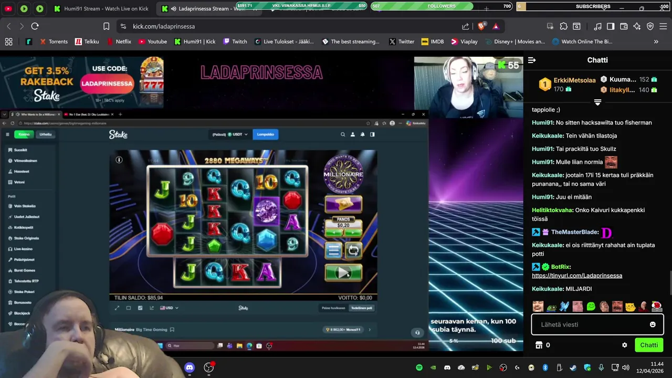Open the emoji picker in chat input
The height and width of the screenshot is (378, 672).
[x=653, y=324]
